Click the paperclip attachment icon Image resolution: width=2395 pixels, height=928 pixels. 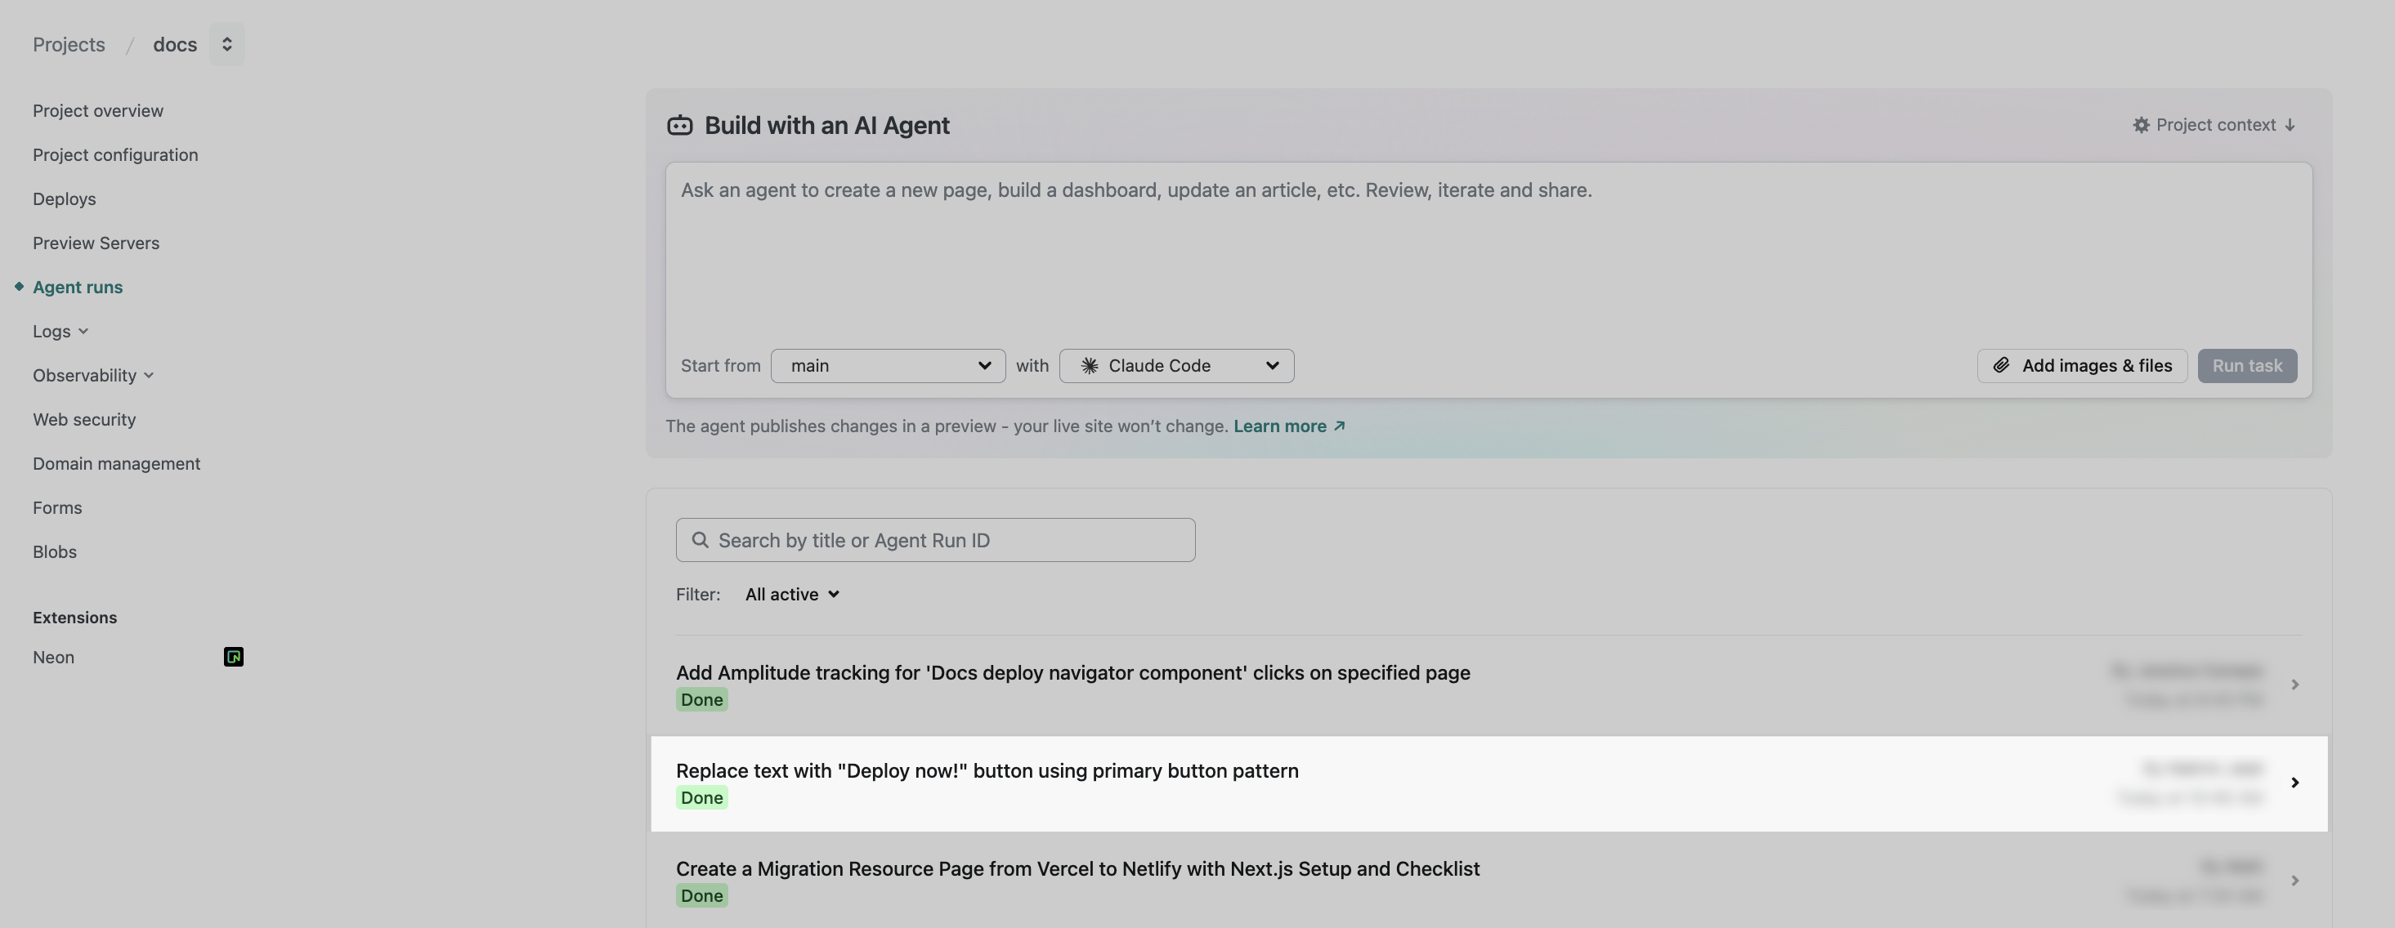point(2001,366)
